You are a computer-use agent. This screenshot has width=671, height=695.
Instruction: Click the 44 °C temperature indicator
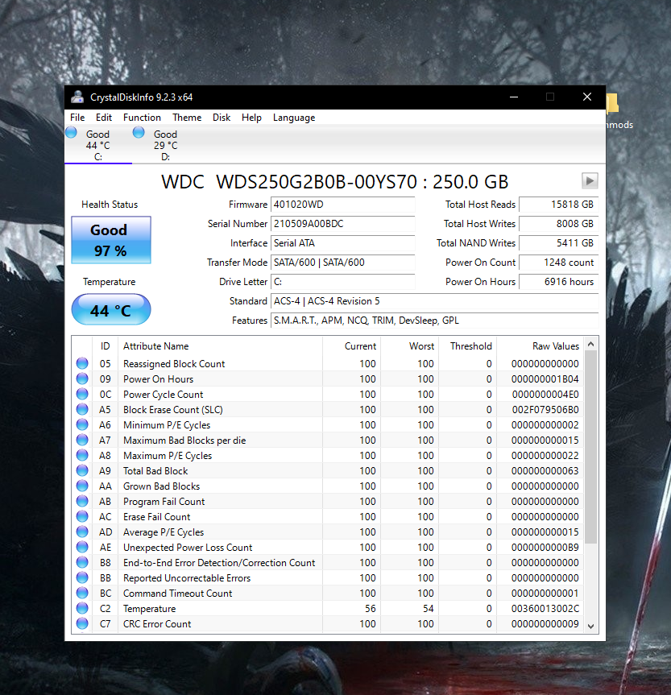[x=111, y=309]
